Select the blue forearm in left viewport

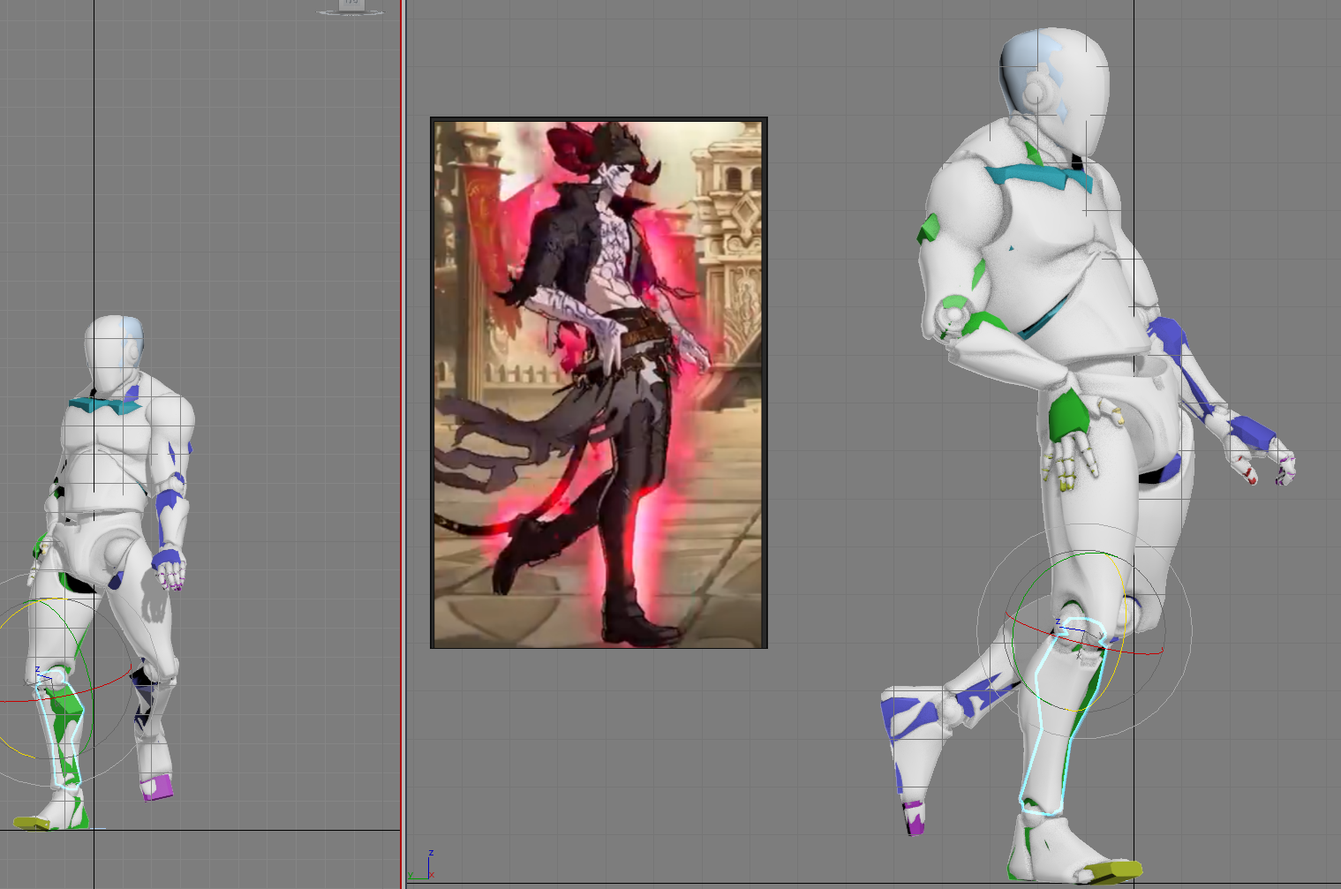coord(170,512)
